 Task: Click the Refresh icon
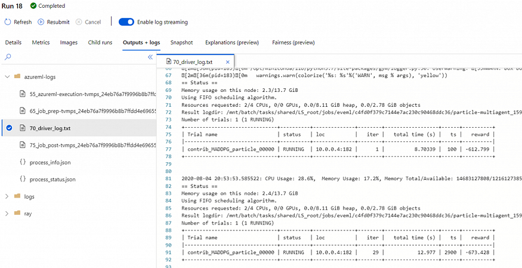7,22
